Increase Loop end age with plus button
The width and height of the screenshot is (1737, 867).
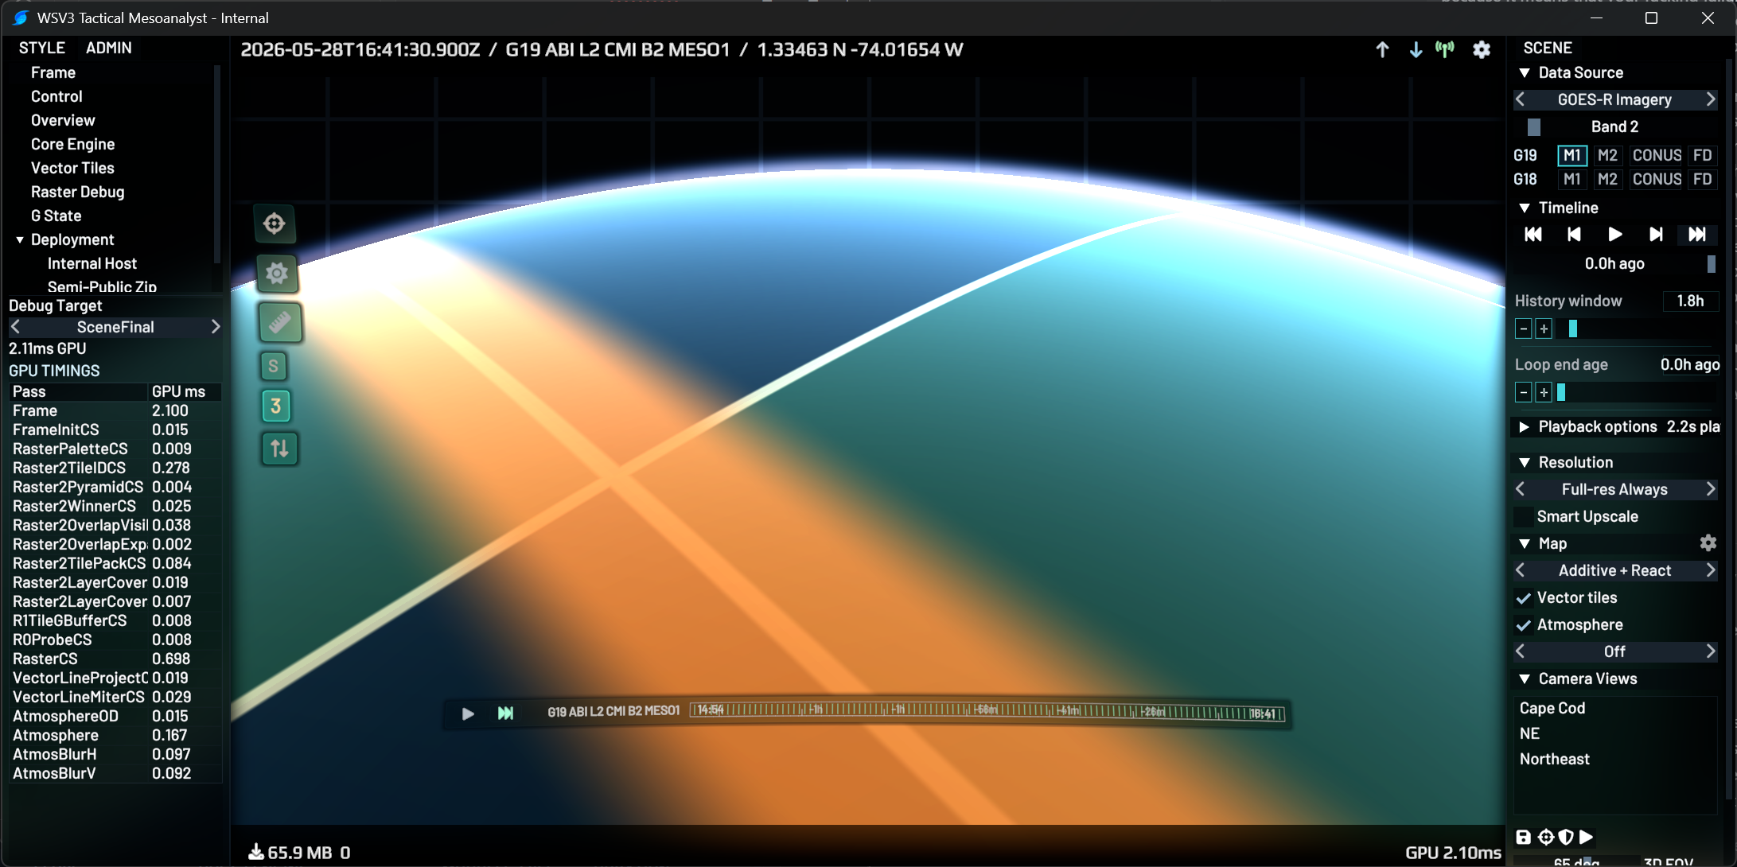[1544, 392]
